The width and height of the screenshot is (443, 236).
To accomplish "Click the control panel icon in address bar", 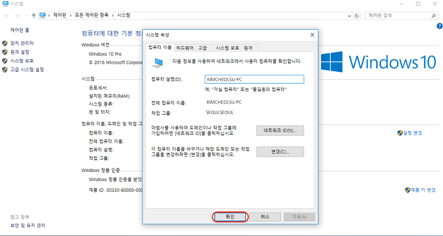I will click(43, 16).
